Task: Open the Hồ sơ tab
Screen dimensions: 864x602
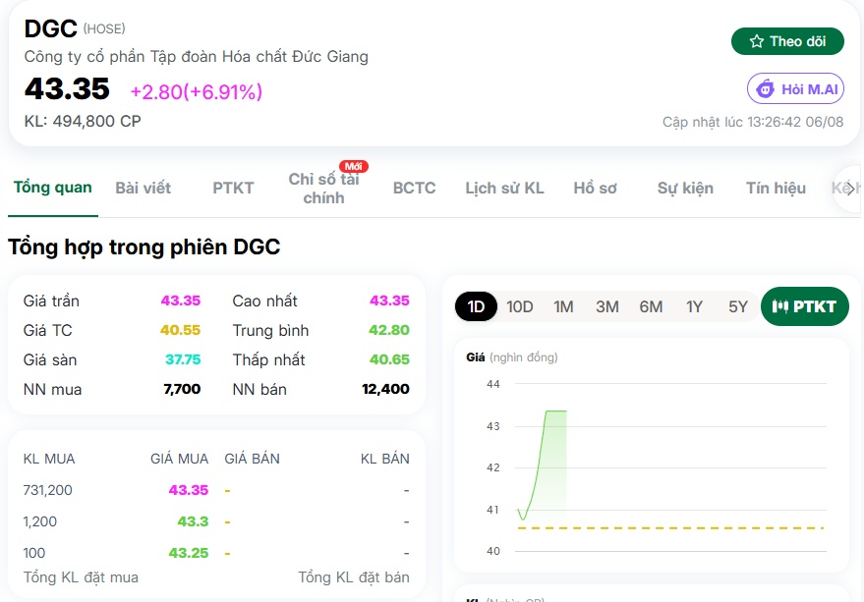Action: (x=595, y=189)
